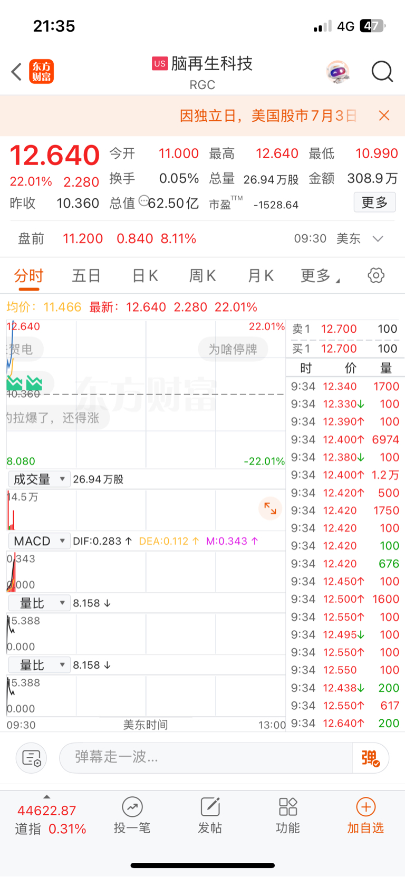This screenshot has width=405, height=877.
Task: Open the robot assistant avatar
Action: [338, 72]
